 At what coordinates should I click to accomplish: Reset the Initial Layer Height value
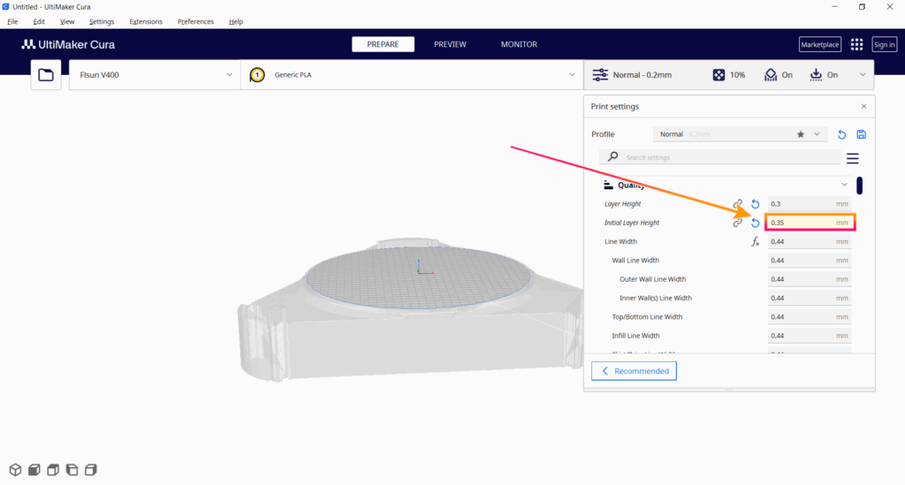(x=755, y=223)
